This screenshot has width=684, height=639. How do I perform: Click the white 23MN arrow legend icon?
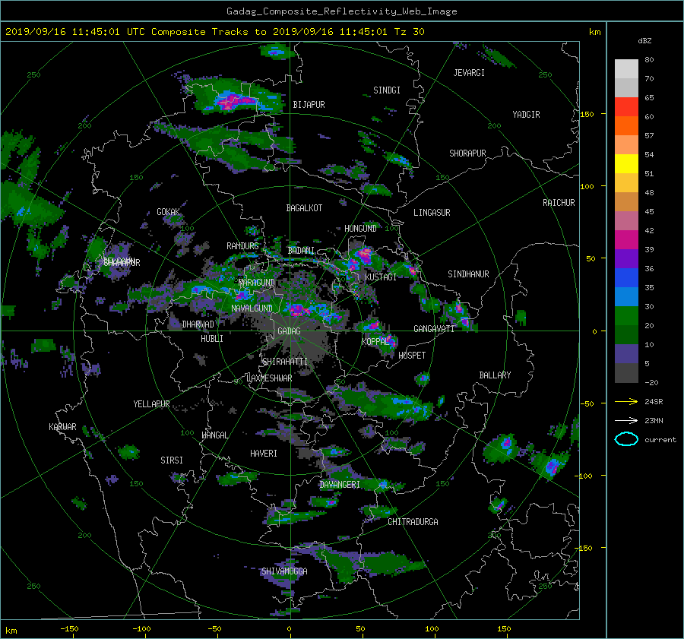[626, 420]
